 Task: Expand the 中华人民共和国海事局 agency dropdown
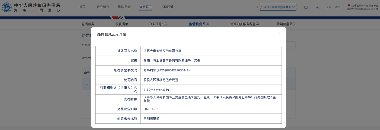coord(278,7)
